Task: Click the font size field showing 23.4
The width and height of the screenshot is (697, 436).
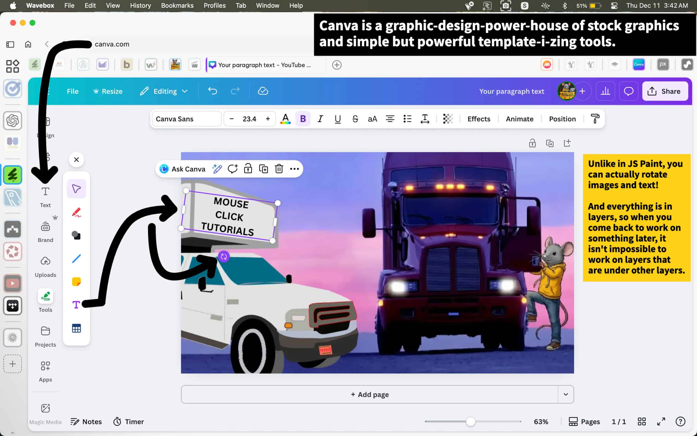Action: (x=249, y=119)
